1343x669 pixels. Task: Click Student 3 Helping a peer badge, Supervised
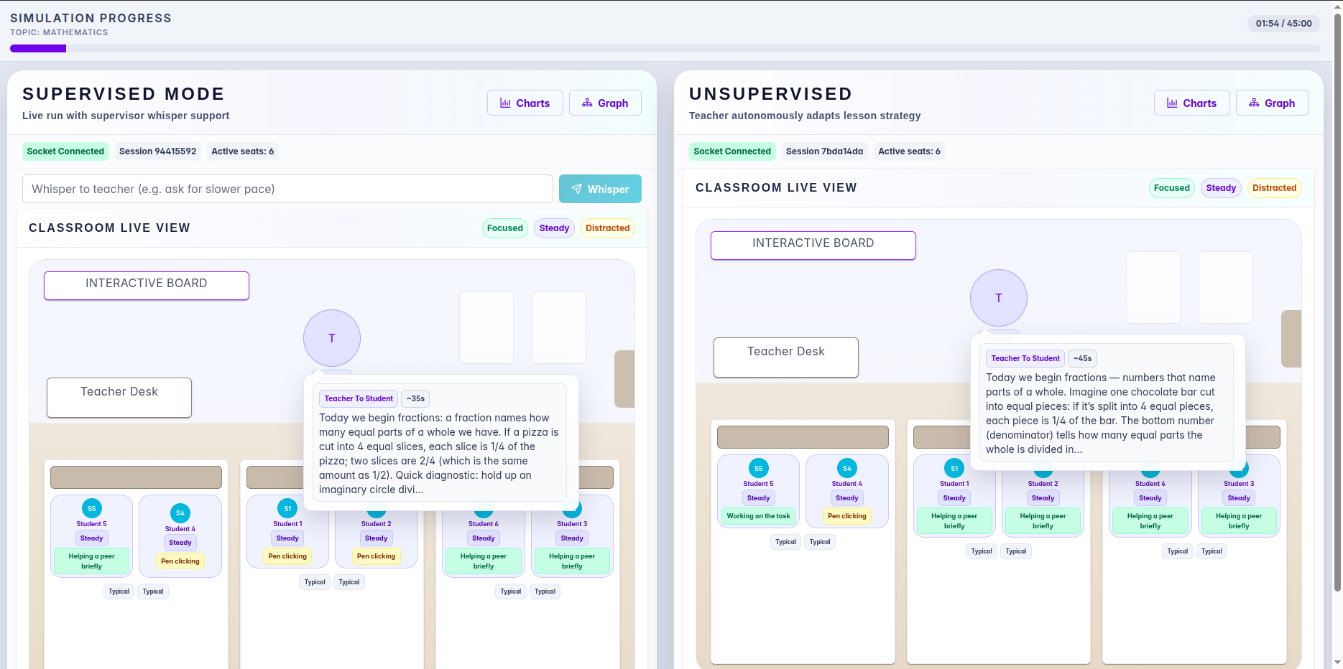572,561
